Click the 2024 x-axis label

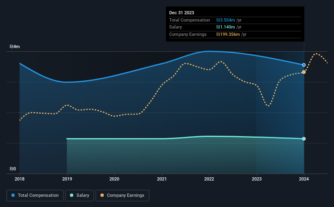(304, 179)
